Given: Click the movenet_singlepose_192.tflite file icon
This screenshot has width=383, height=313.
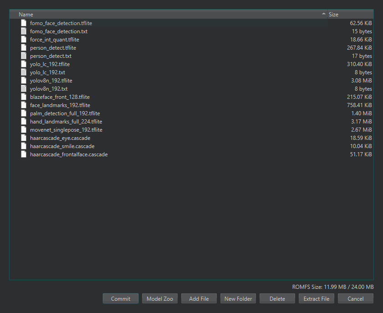Looking at the screenshot, I should point(24,130).
